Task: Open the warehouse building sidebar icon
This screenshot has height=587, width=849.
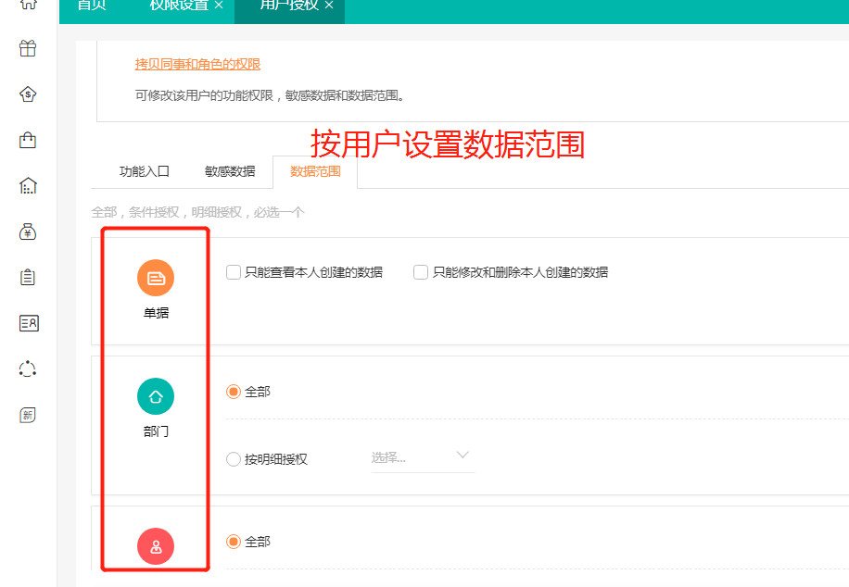Action: point(28,186)
